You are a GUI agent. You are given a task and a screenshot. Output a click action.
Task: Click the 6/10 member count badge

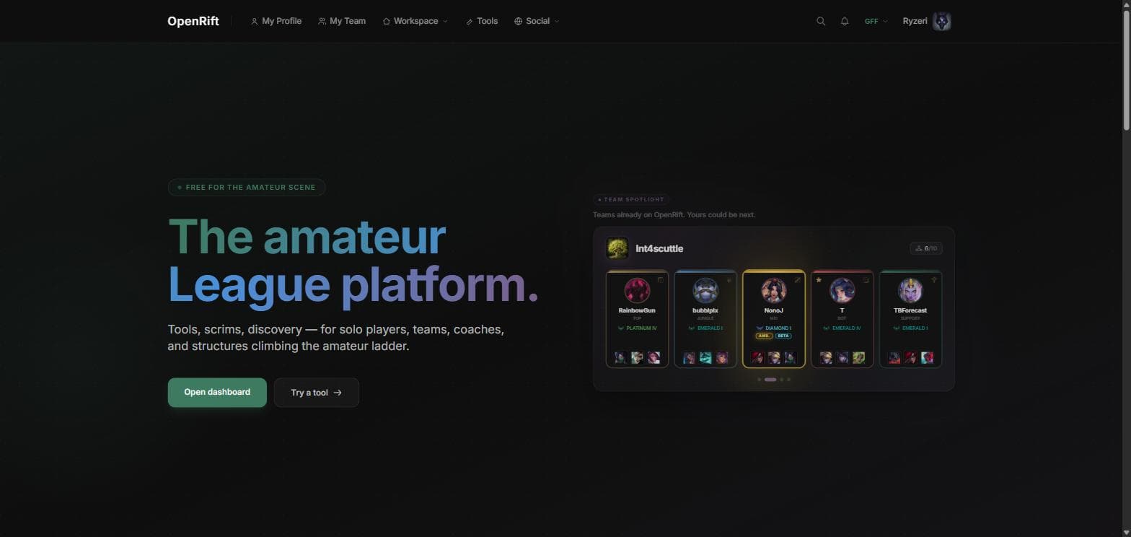pos(926,248)
